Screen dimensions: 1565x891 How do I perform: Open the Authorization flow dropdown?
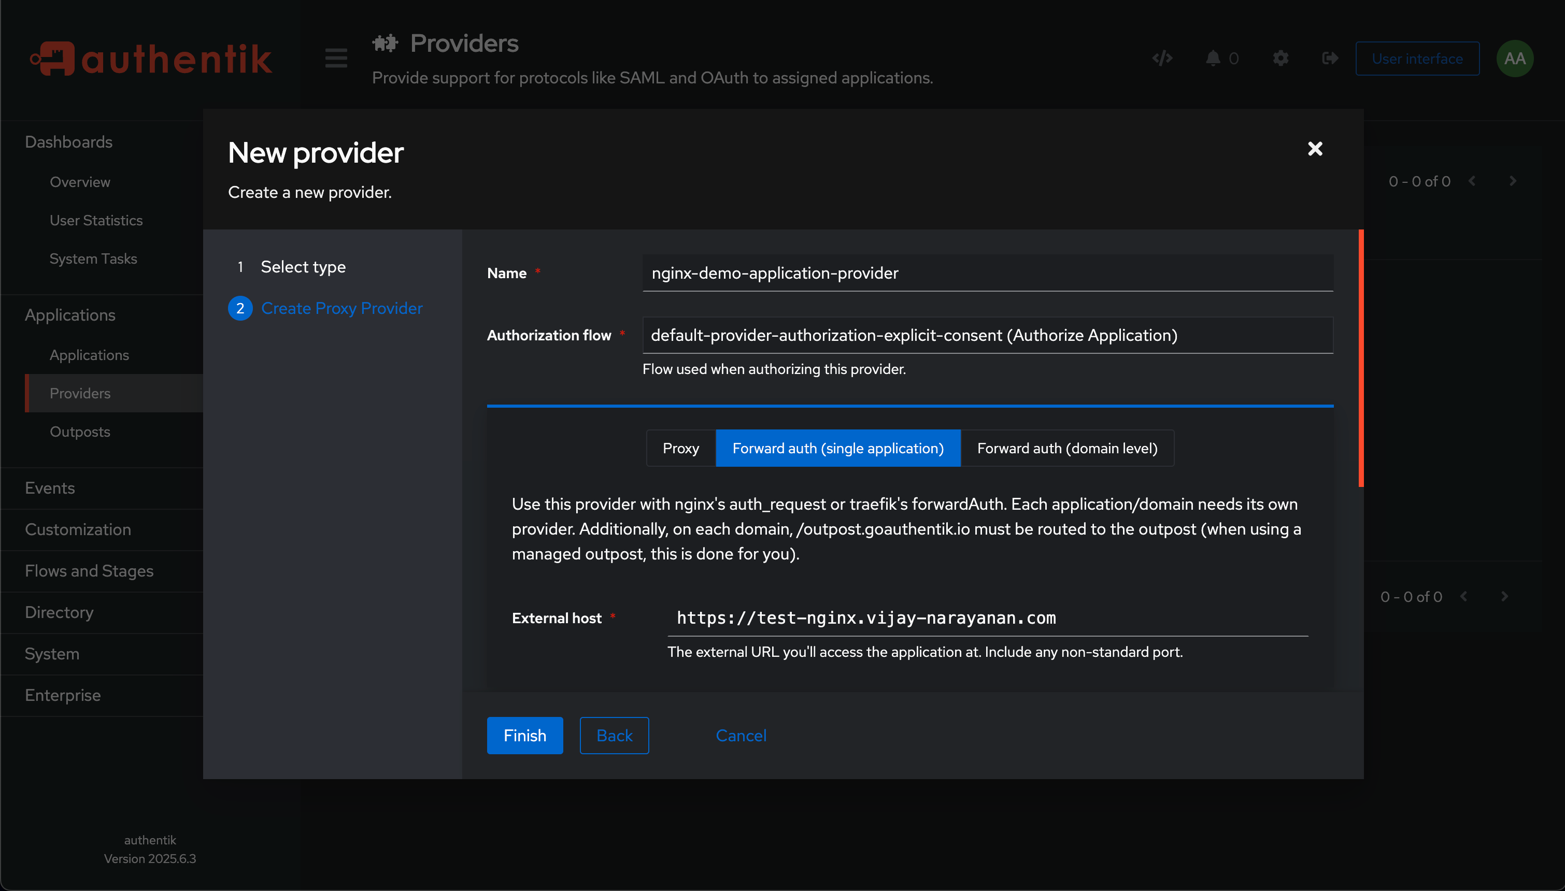point(987,335)
